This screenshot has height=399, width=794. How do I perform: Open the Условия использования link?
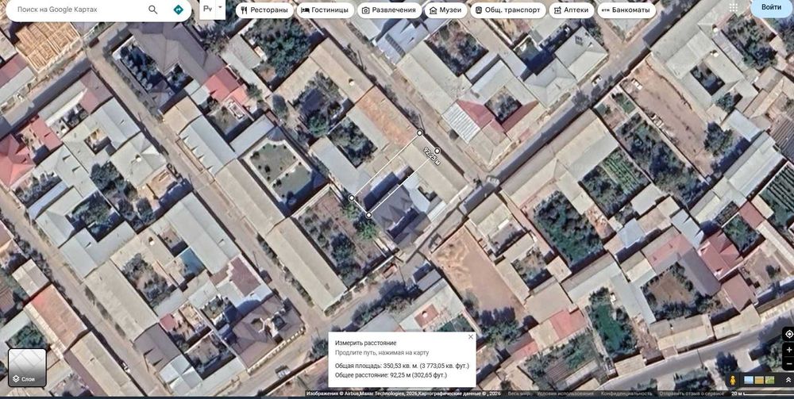coord(565,394)
